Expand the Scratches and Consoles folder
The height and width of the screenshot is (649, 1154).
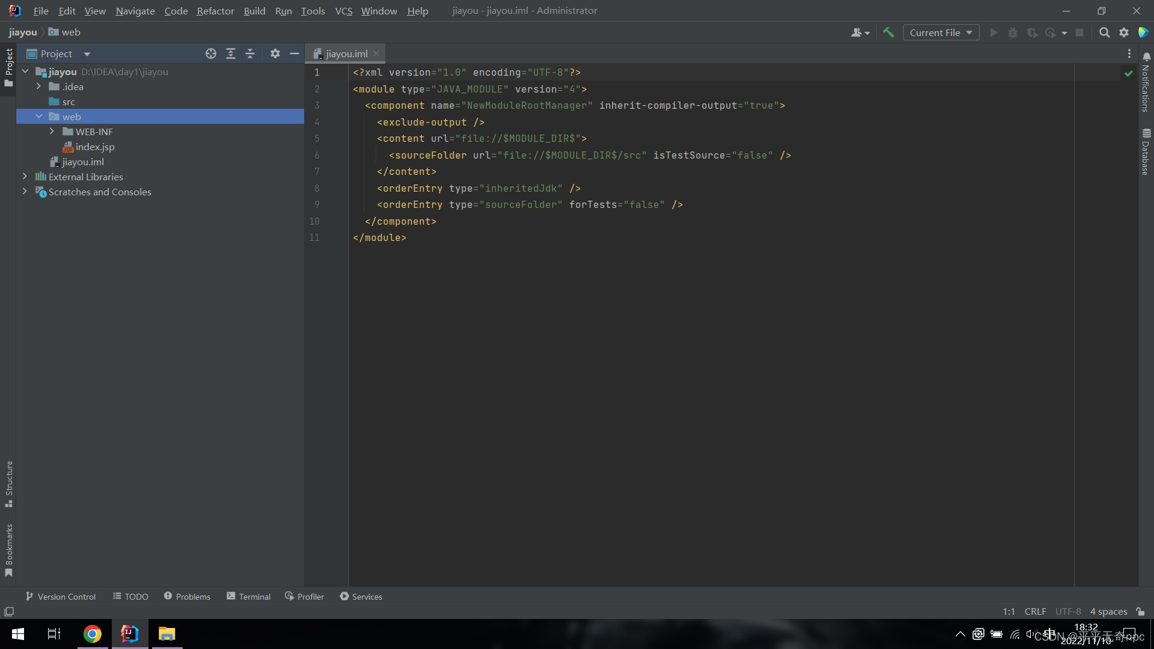point(24,192)
